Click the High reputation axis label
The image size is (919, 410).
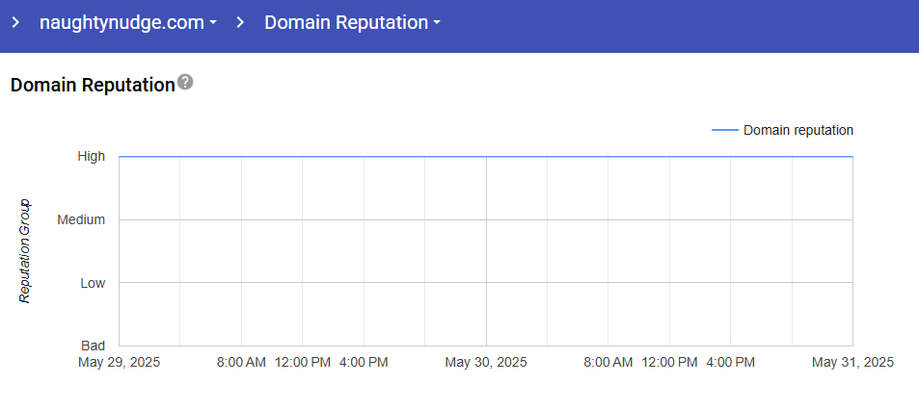92,156
